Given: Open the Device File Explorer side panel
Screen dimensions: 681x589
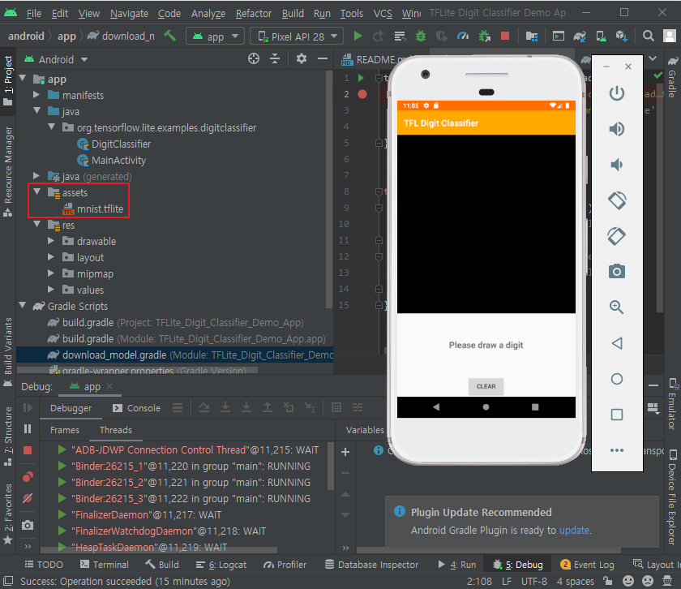Looking at the screenshot, I should click(672, 498).
